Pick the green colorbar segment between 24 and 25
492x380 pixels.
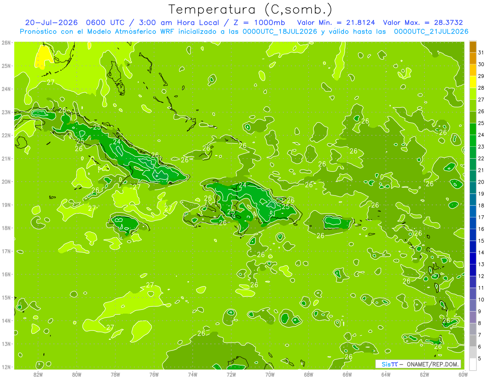tap(473, 129)
